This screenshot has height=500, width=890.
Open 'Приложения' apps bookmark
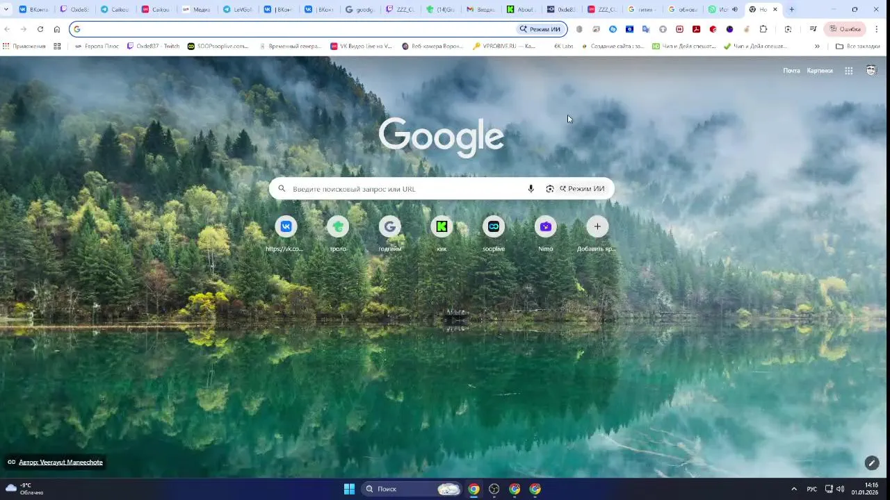[24, 47]
